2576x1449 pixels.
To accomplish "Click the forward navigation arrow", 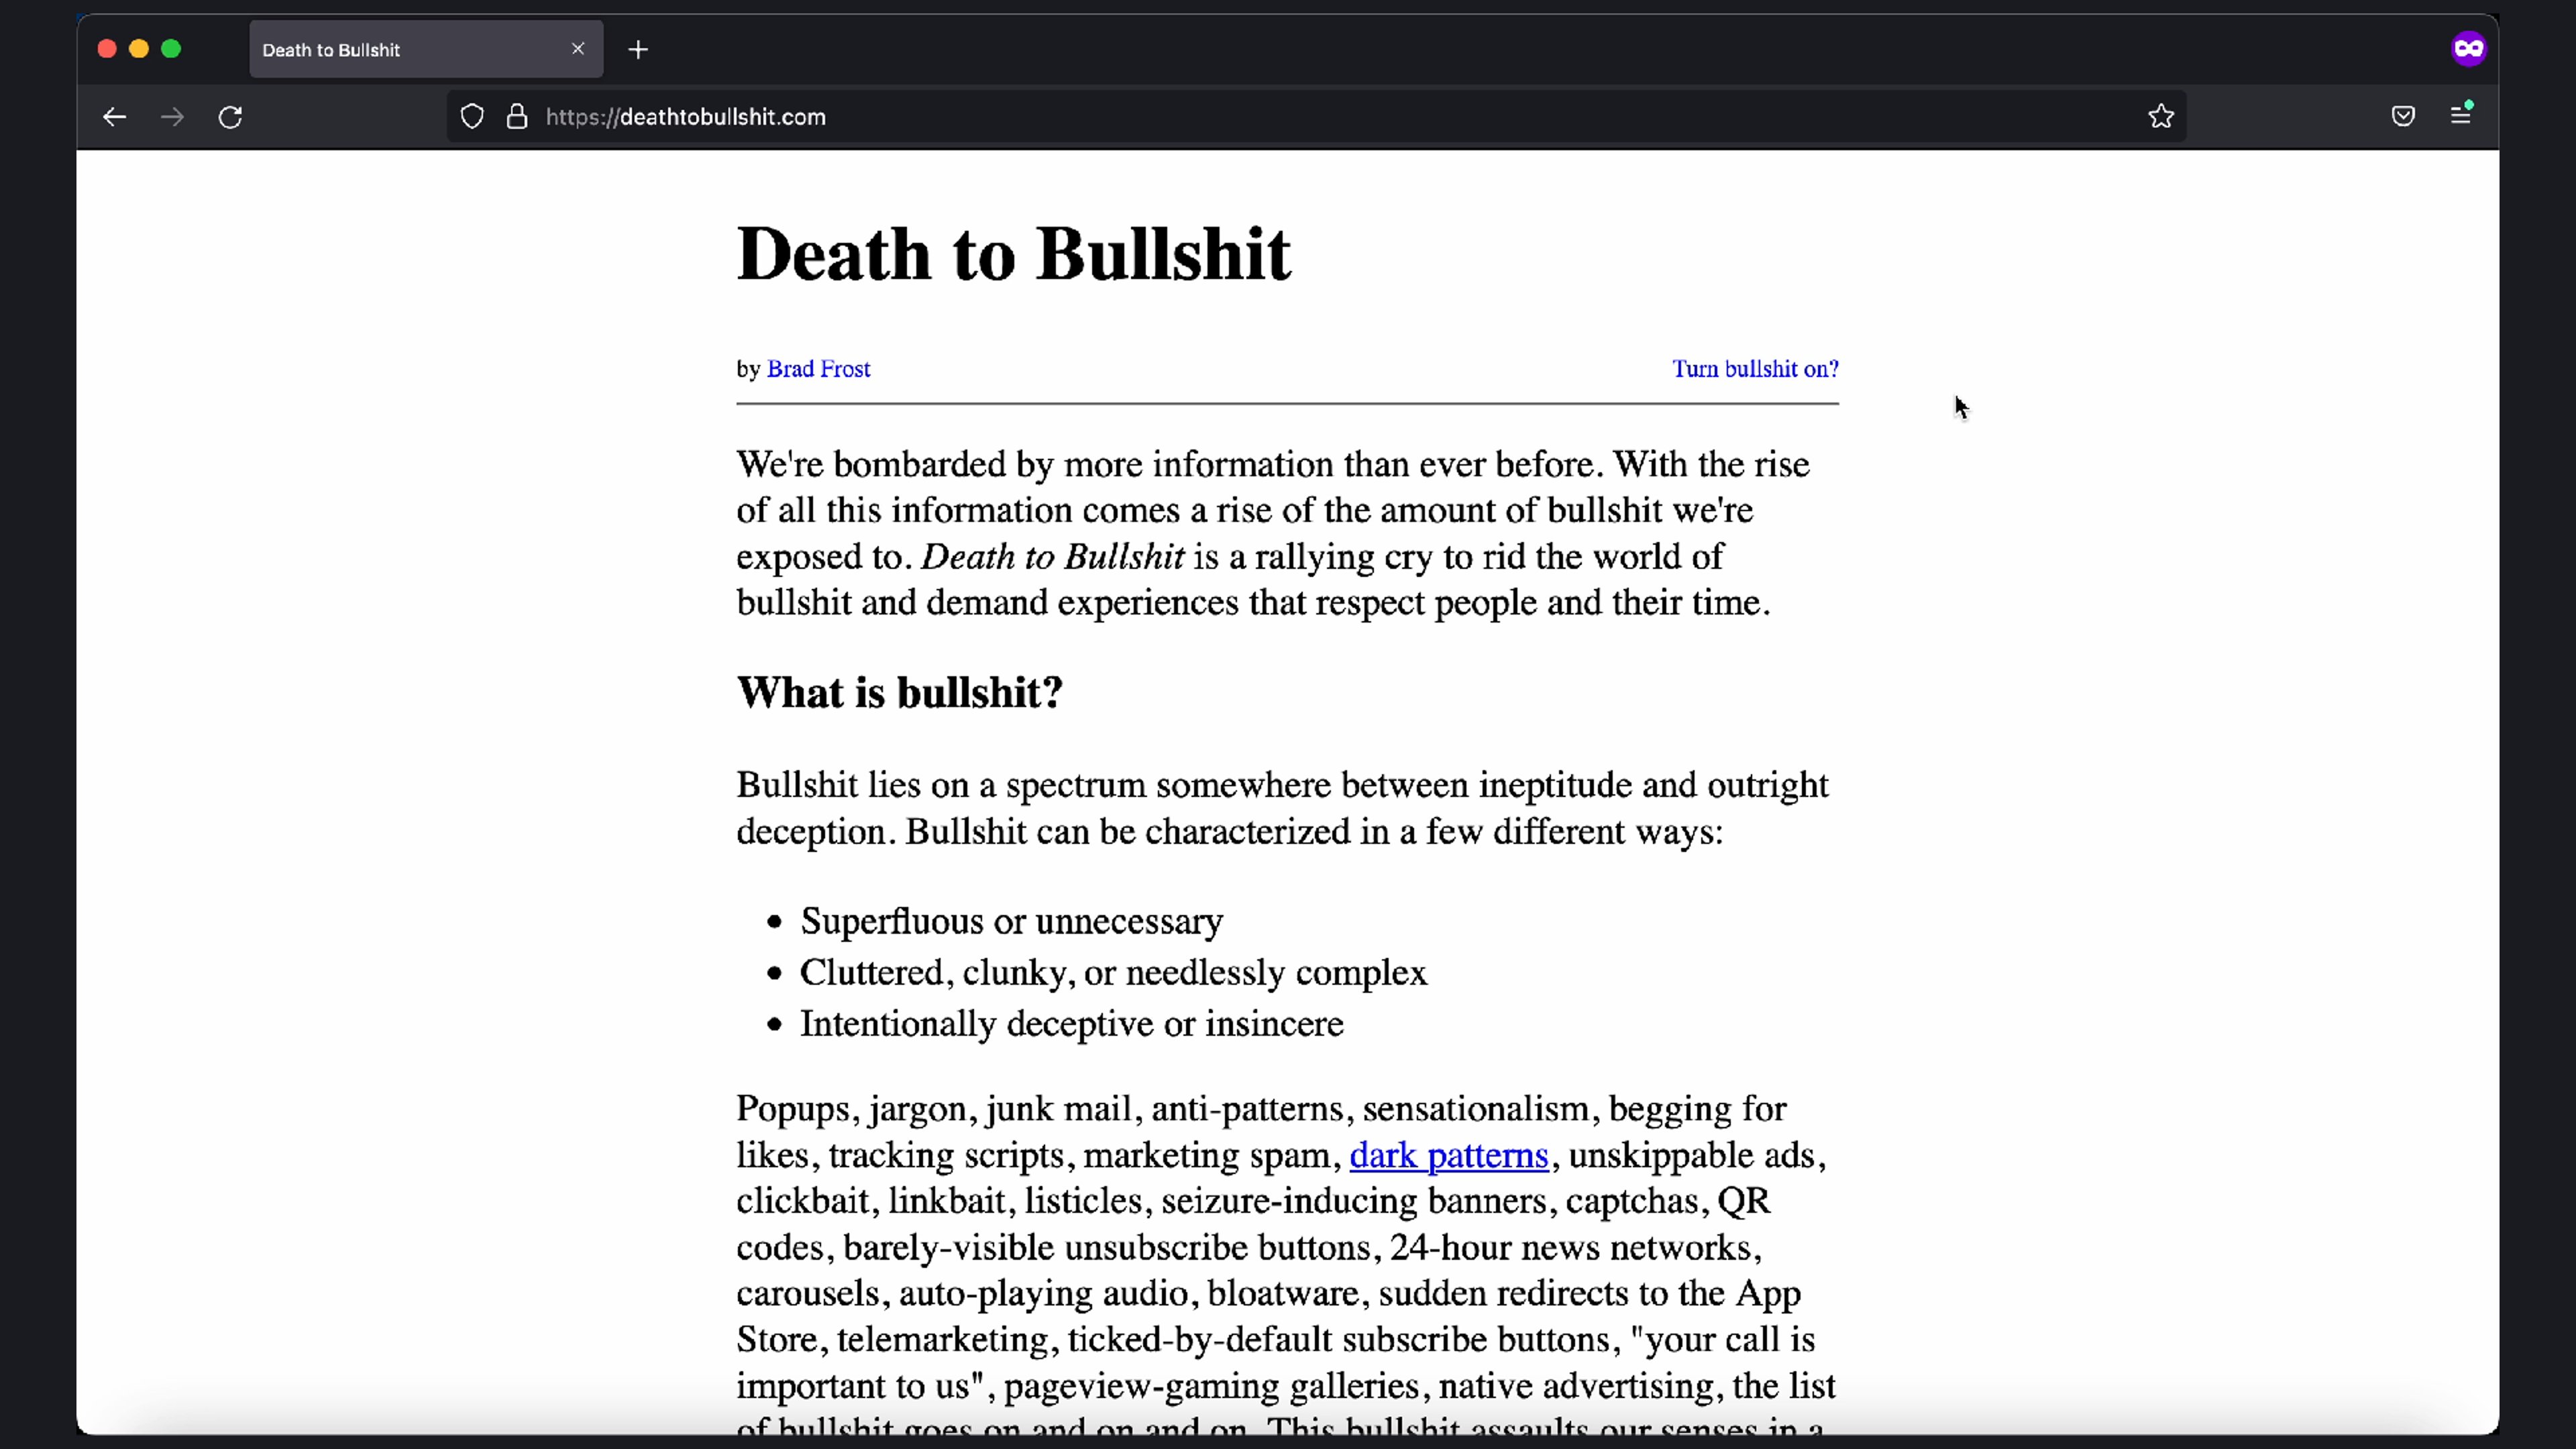I will [172, 117].
